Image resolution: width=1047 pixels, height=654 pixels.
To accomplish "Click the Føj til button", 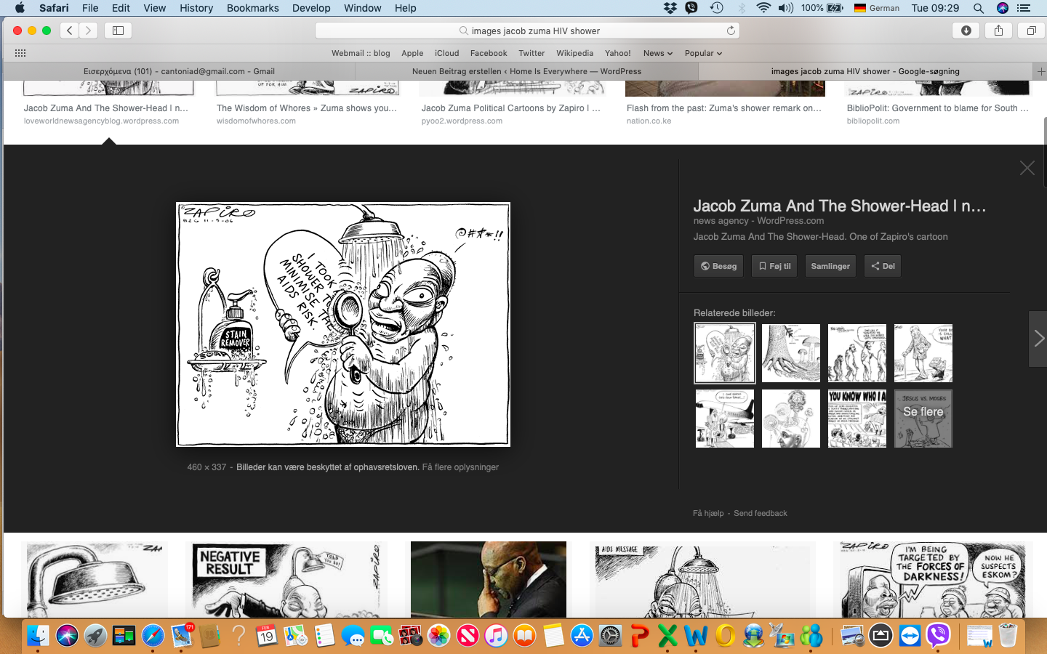I will pos(774,266).
